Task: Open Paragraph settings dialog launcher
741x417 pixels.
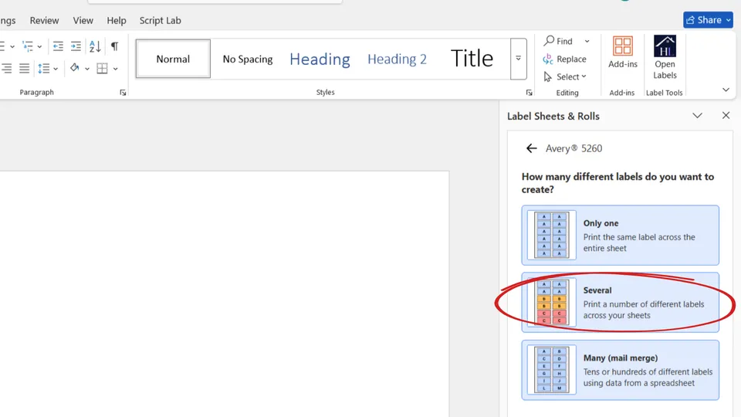Action: point(123,93)
